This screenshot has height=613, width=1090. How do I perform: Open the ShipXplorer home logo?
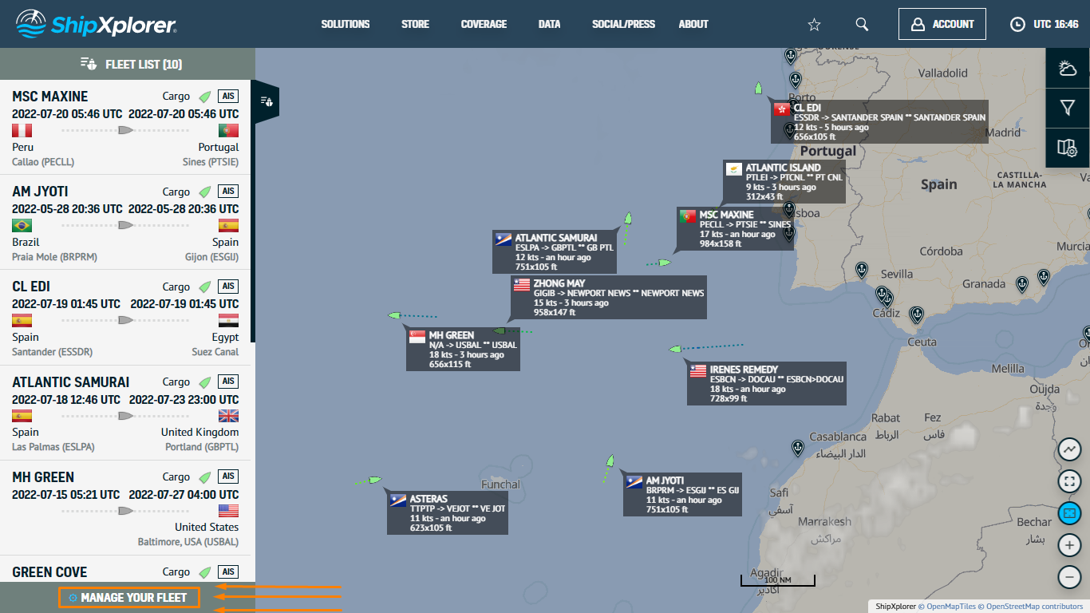(x=97, y=24)
